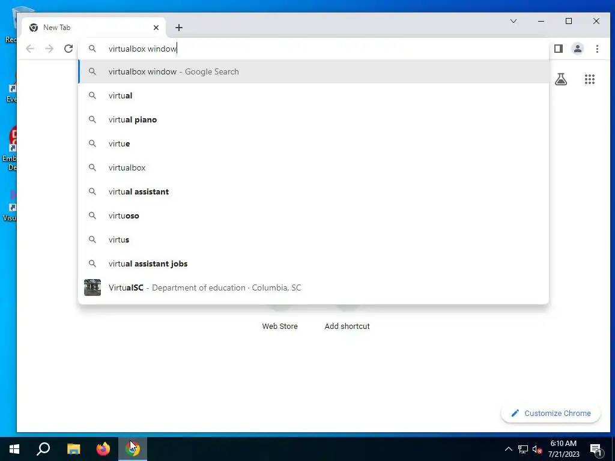615x461 pixels.
Task: Click magnifier icon in address bar
Action: pyautogui.click(x=92, y=49)
